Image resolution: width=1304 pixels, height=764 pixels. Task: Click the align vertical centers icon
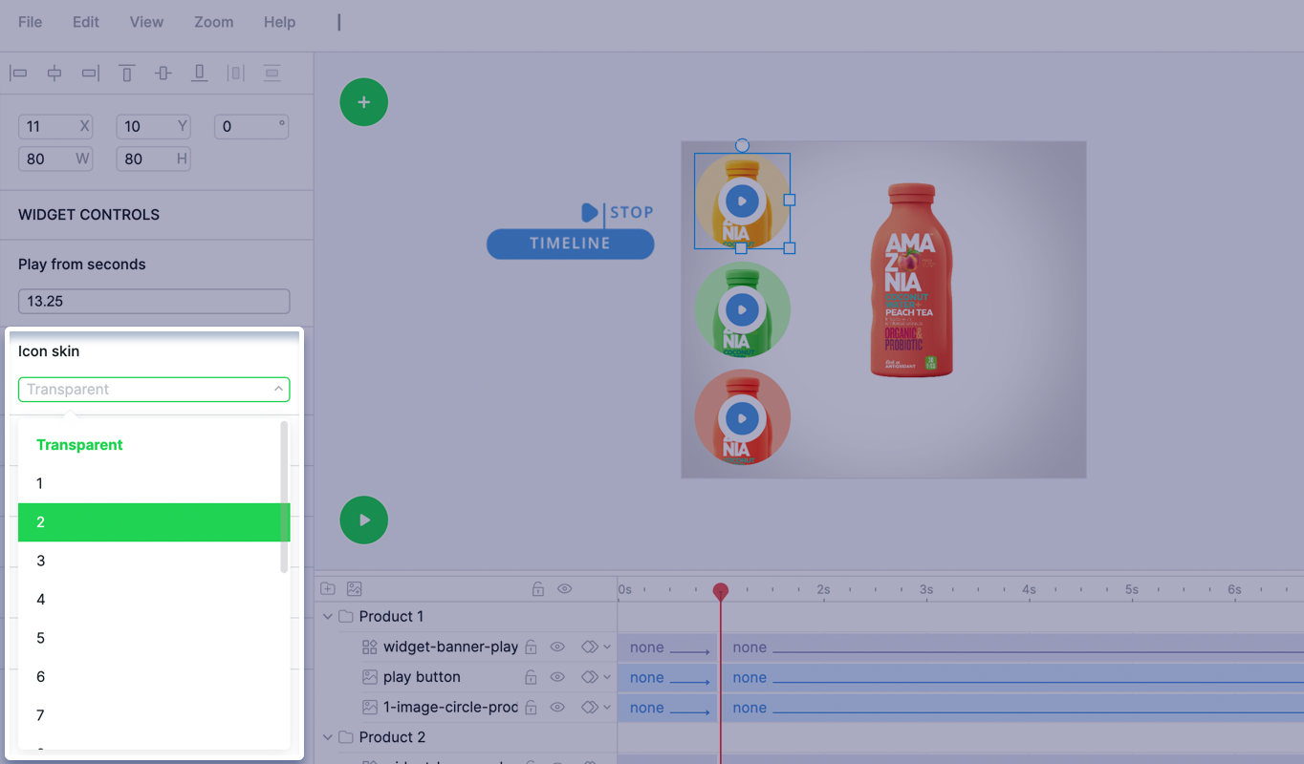point(163,74)
